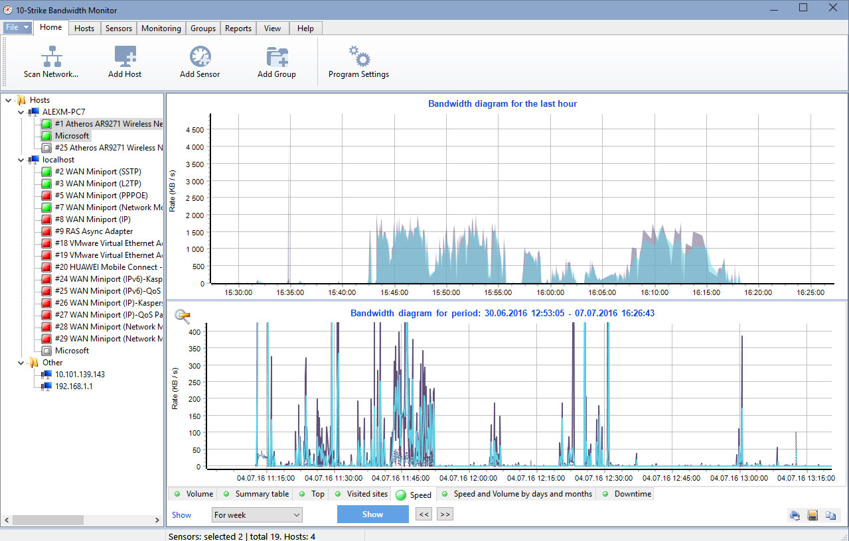Click the Scan Network toolbar icon
This screenshot has height=541, width=849.
[51, 56]
